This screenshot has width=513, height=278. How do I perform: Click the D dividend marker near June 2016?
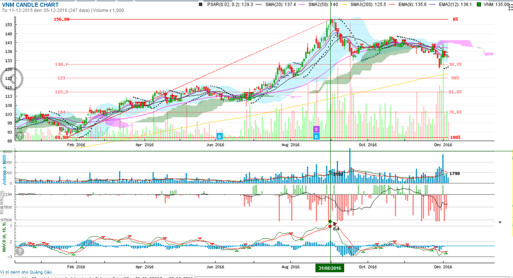point(219,136)
